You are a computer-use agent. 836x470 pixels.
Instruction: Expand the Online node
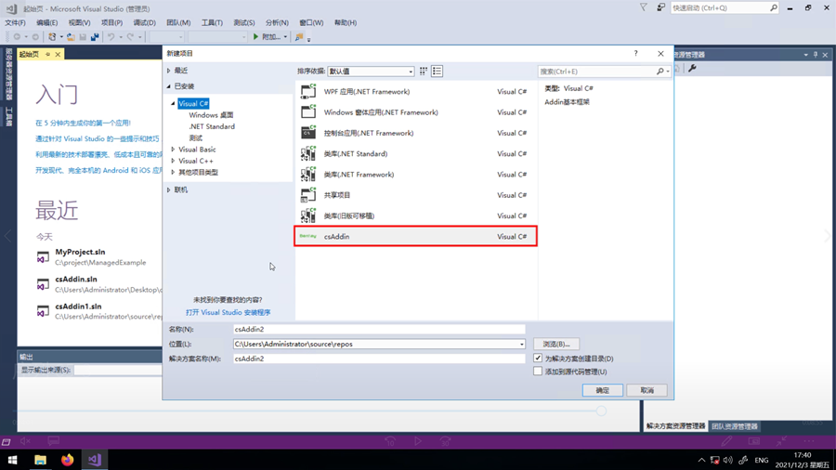pos(168,189)
